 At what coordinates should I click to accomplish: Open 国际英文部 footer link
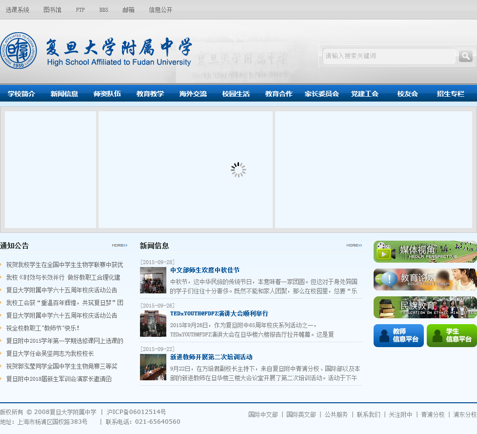click(301, 414)
